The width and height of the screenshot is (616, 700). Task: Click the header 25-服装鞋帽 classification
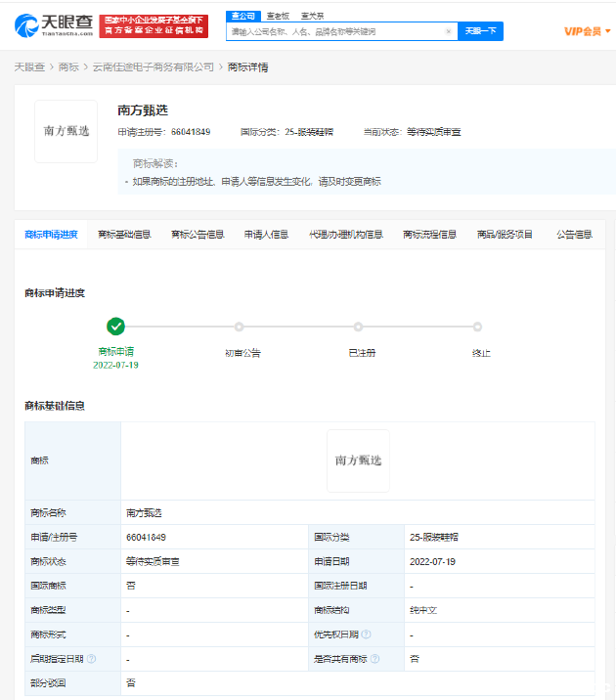309,132
